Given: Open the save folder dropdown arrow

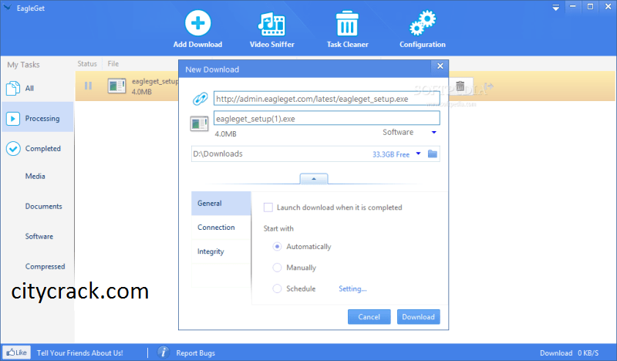Looking at the screenshot, I should [x=418, y=154].
